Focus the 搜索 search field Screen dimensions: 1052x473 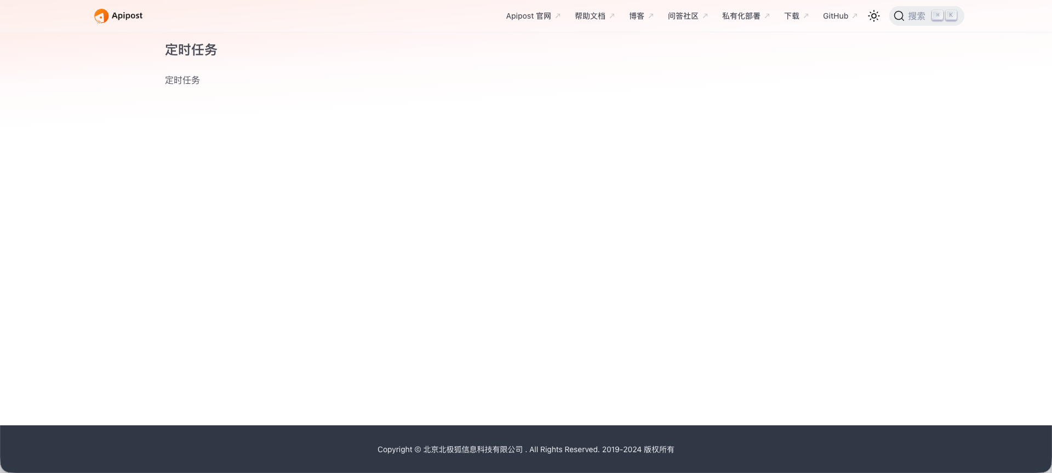tap(926, 16)
